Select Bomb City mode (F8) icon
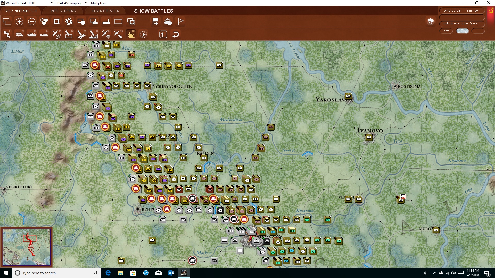The width and height of the screenshot is (495, 278). [x=94, y=34]
